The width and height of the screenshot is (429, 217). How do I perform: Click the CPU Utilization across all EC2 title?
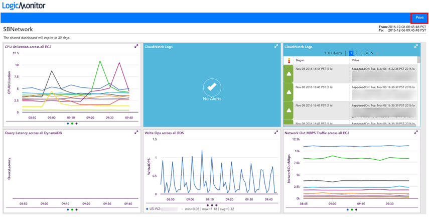28,47
